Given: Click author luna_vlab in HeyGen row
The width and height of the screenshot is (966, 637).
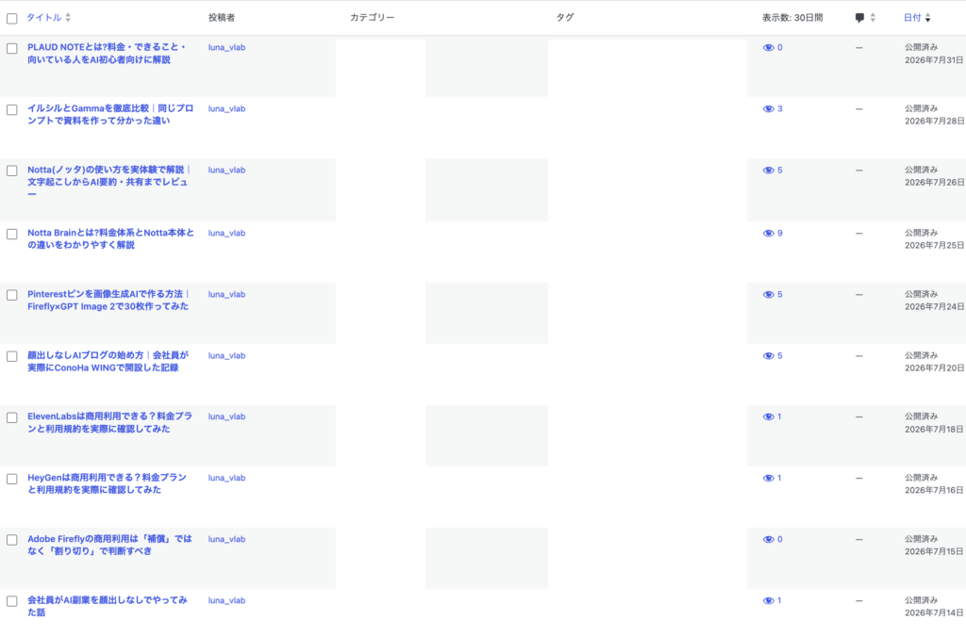Looking at the screenshot, I should pos(226,478).
